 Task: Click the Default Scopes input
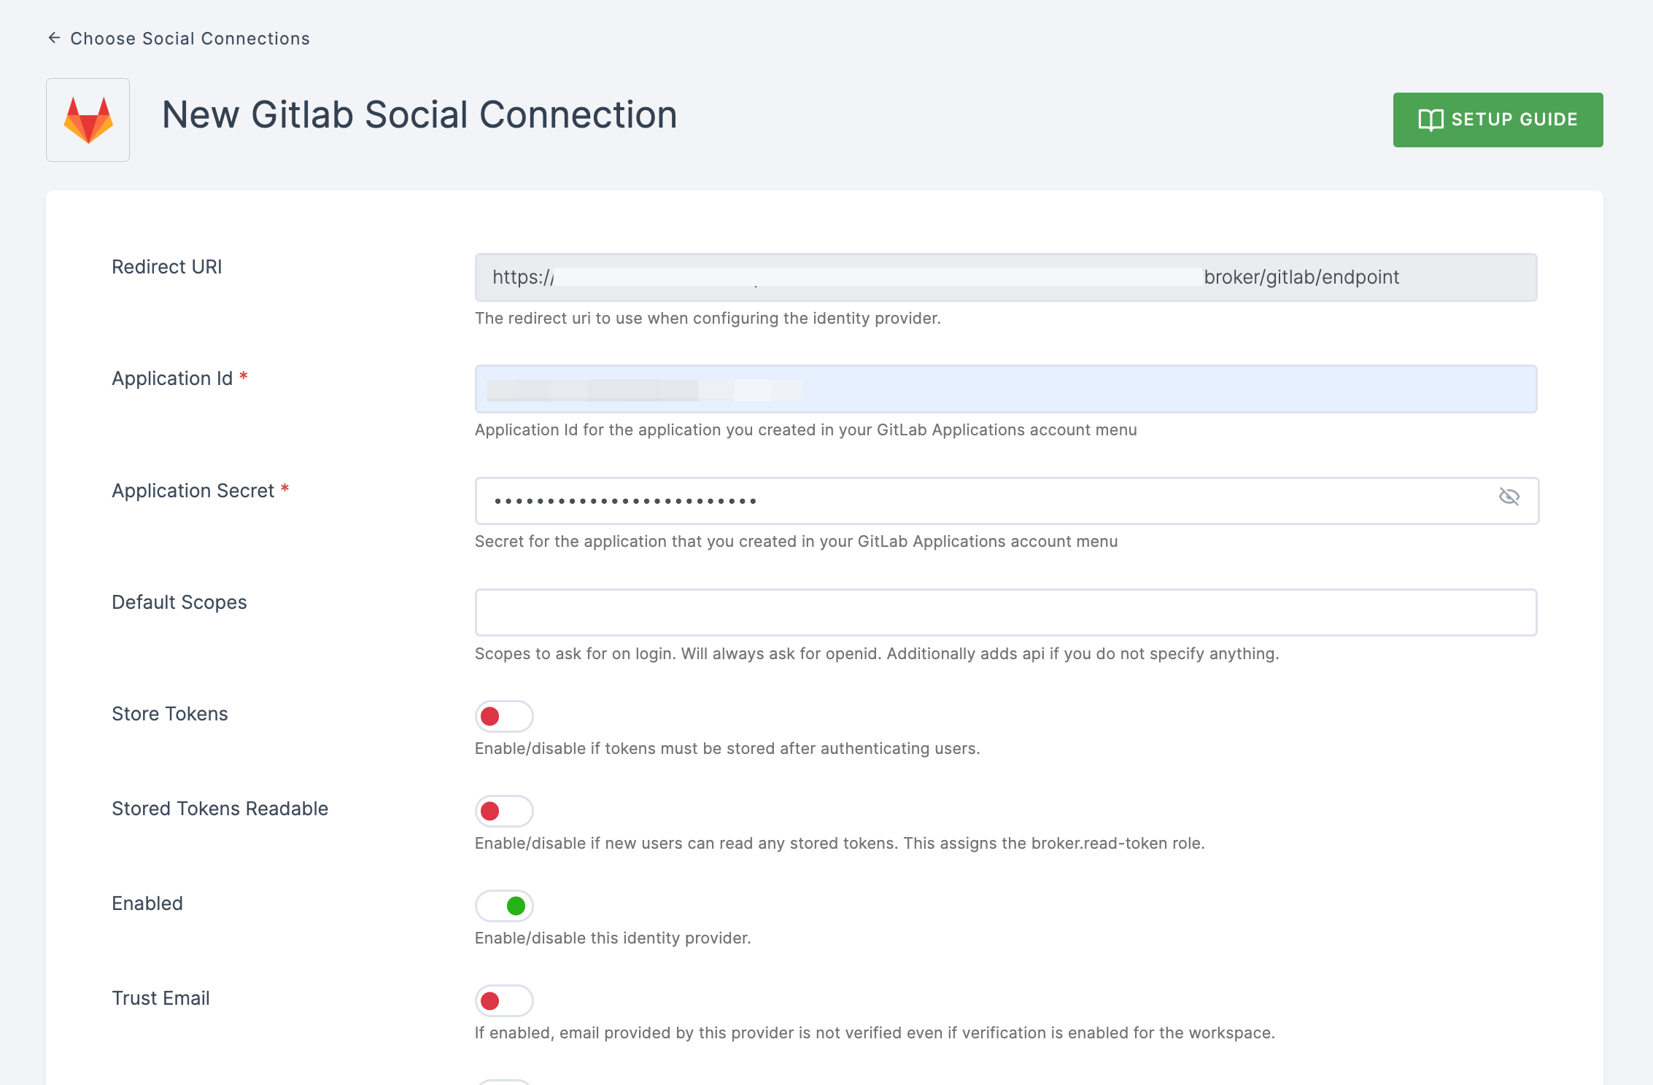click(x=1006, y=612)
